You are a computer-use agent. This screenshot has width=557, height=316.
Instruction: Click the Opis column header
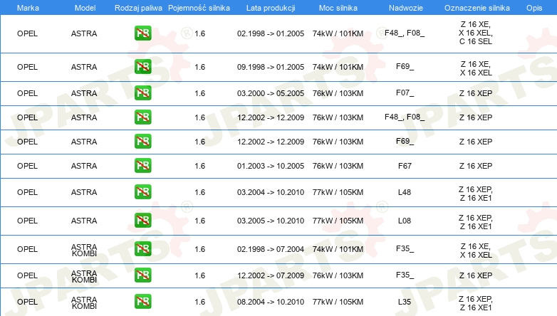[x=534, y=8]
